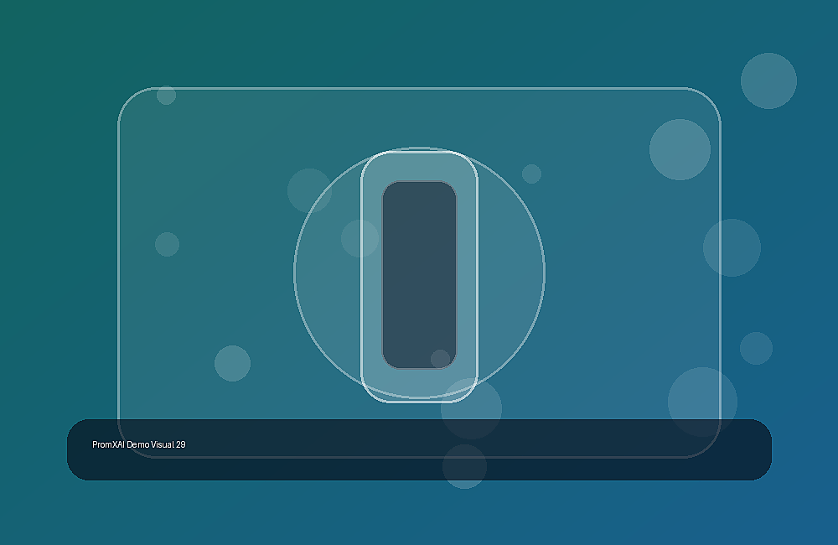Screen dimensions: 838x545
Task: Click the faint bubble on the circle's upper-left edge
Action: [309, 190]
